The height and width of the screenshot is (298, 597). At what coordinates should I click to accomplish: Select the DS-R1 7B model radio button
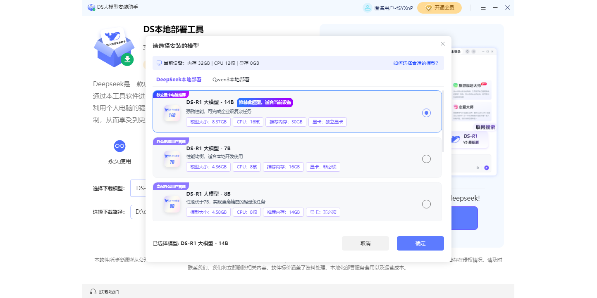(426, 158)
